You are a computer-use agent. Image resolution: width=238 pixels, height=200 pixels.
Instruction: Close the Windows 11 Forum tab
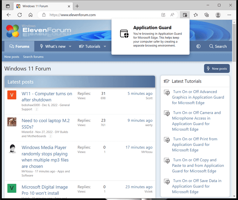(x=69, y=6)
